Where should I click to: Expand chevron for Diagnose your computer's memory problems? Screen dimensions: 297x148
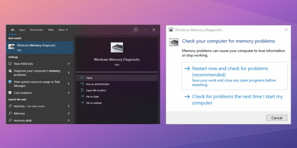click(68, 73)
